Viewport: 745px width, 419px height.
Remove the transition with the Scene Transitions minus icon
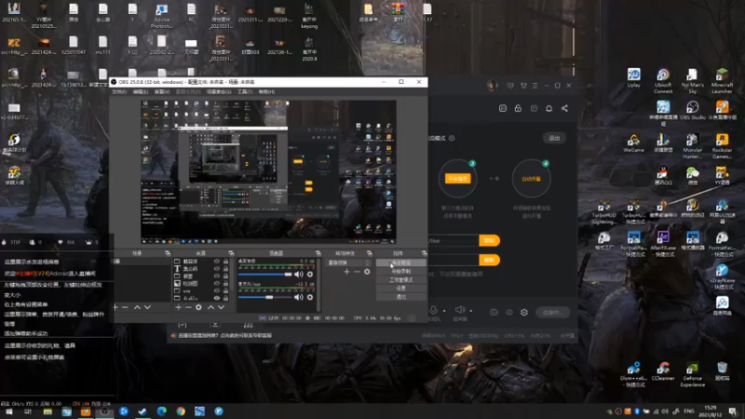pos(357,272)
